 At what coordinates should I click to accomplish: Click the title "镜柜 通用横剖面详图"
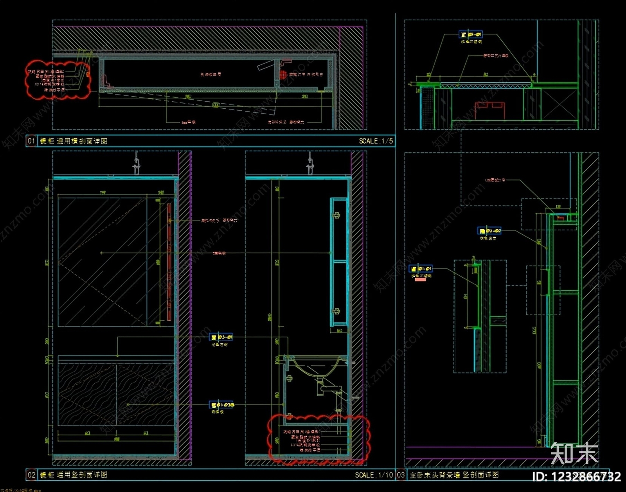[74, 141]
